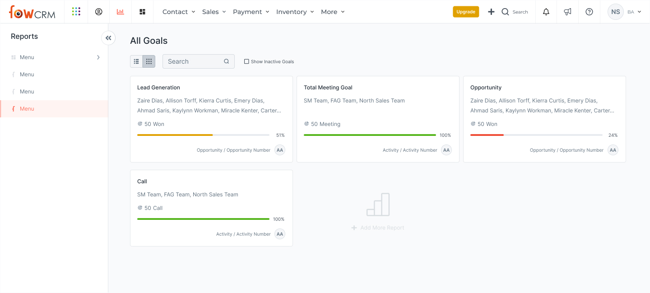
Task: Click team list on Total Meeting Goal card
Action: 354,101
